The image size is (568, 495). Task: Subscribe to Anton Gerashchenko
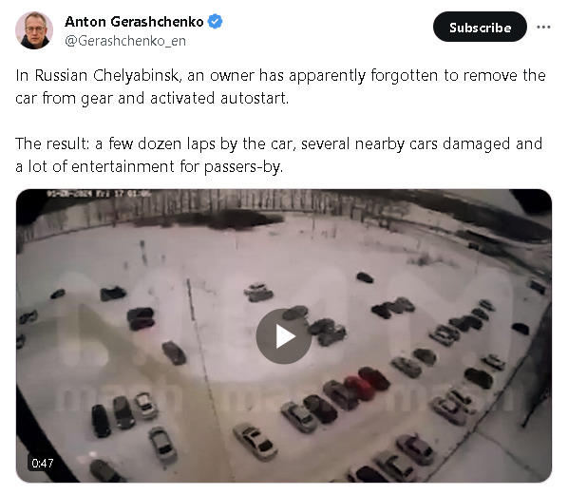tap(480, 27)
